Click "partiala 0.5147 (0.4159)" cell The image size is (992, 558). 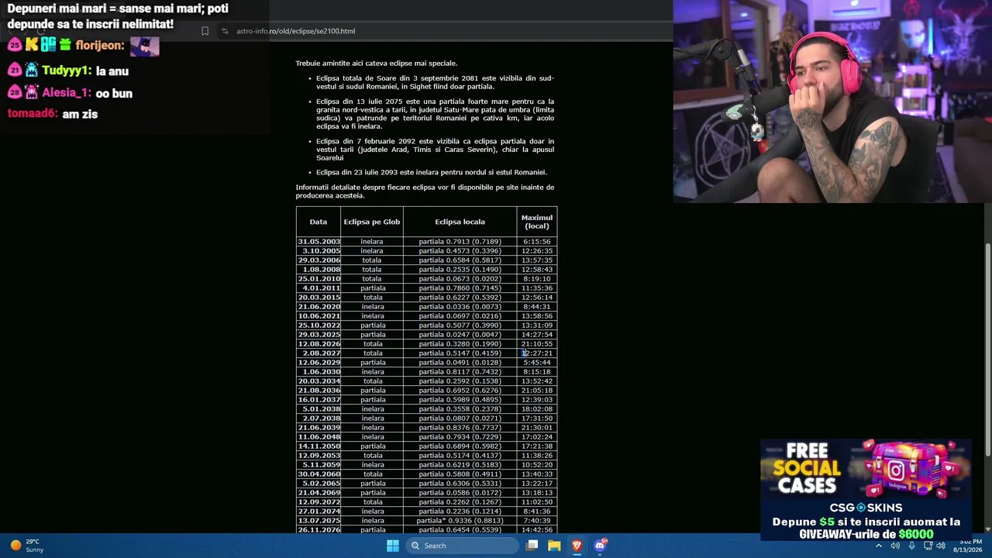460,353
